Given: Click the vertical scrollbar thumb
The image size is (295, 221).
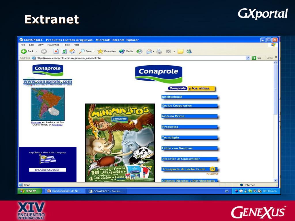Looking at the screenshot, I should coord(275,90).
